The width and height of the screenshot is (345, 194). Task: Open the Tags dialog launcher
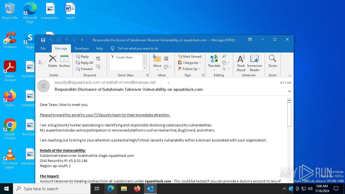(203, 75)
